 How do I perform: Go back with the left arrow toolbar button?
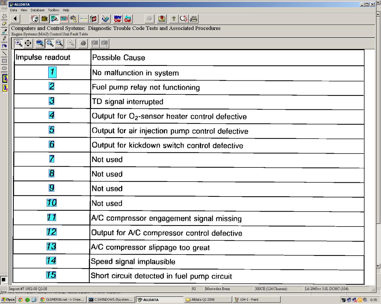tap(15, 19)
